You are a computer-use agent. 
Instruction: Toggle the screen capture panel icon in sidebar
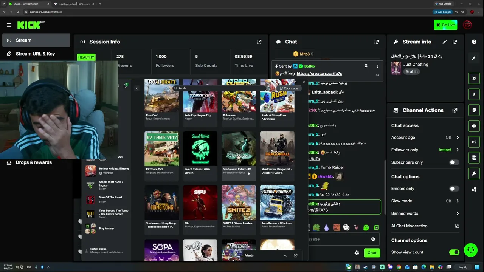(x=474, y=79)
